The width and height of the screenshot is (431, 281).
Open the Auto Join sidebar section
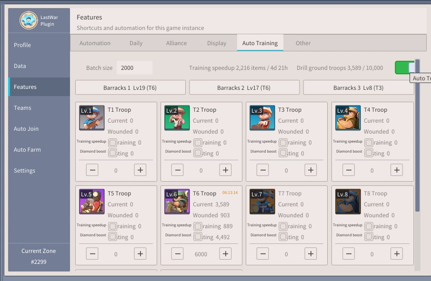[x=39, y=129]
